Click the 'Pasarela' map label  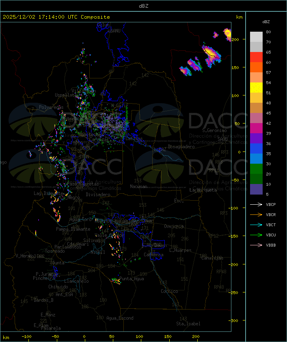coord(51,328)
